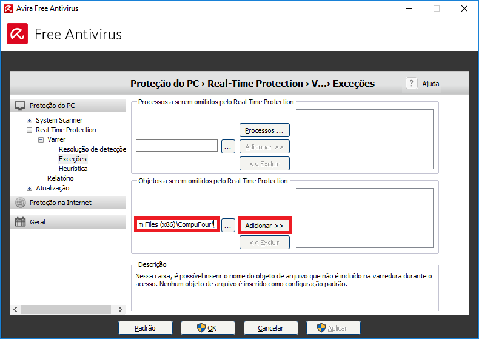The width and height of the screenshot is (479, 339).
Task: Click the globe icon beside Proteção na Internet
Action: click(x=20, y=203)
